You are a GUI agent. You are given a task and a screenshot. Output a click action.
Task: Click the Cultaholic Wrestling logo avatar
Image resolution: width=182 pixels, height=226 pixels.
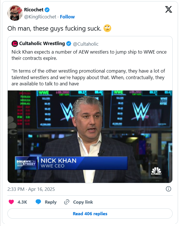[x=15, y=44]
